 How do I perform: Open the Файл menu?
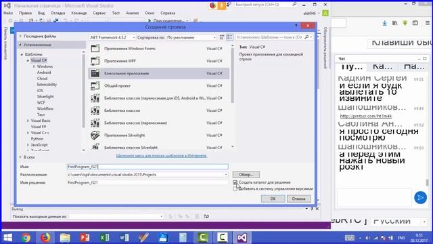[8, 13]
